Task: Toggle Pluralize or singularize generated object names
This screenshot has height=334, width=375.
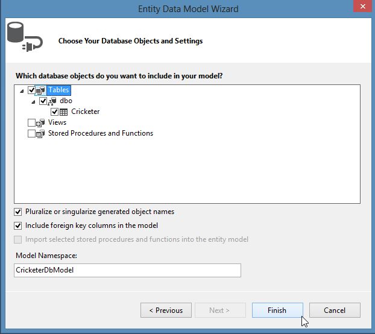Action: pyautogui.click(x=18, y=212)
